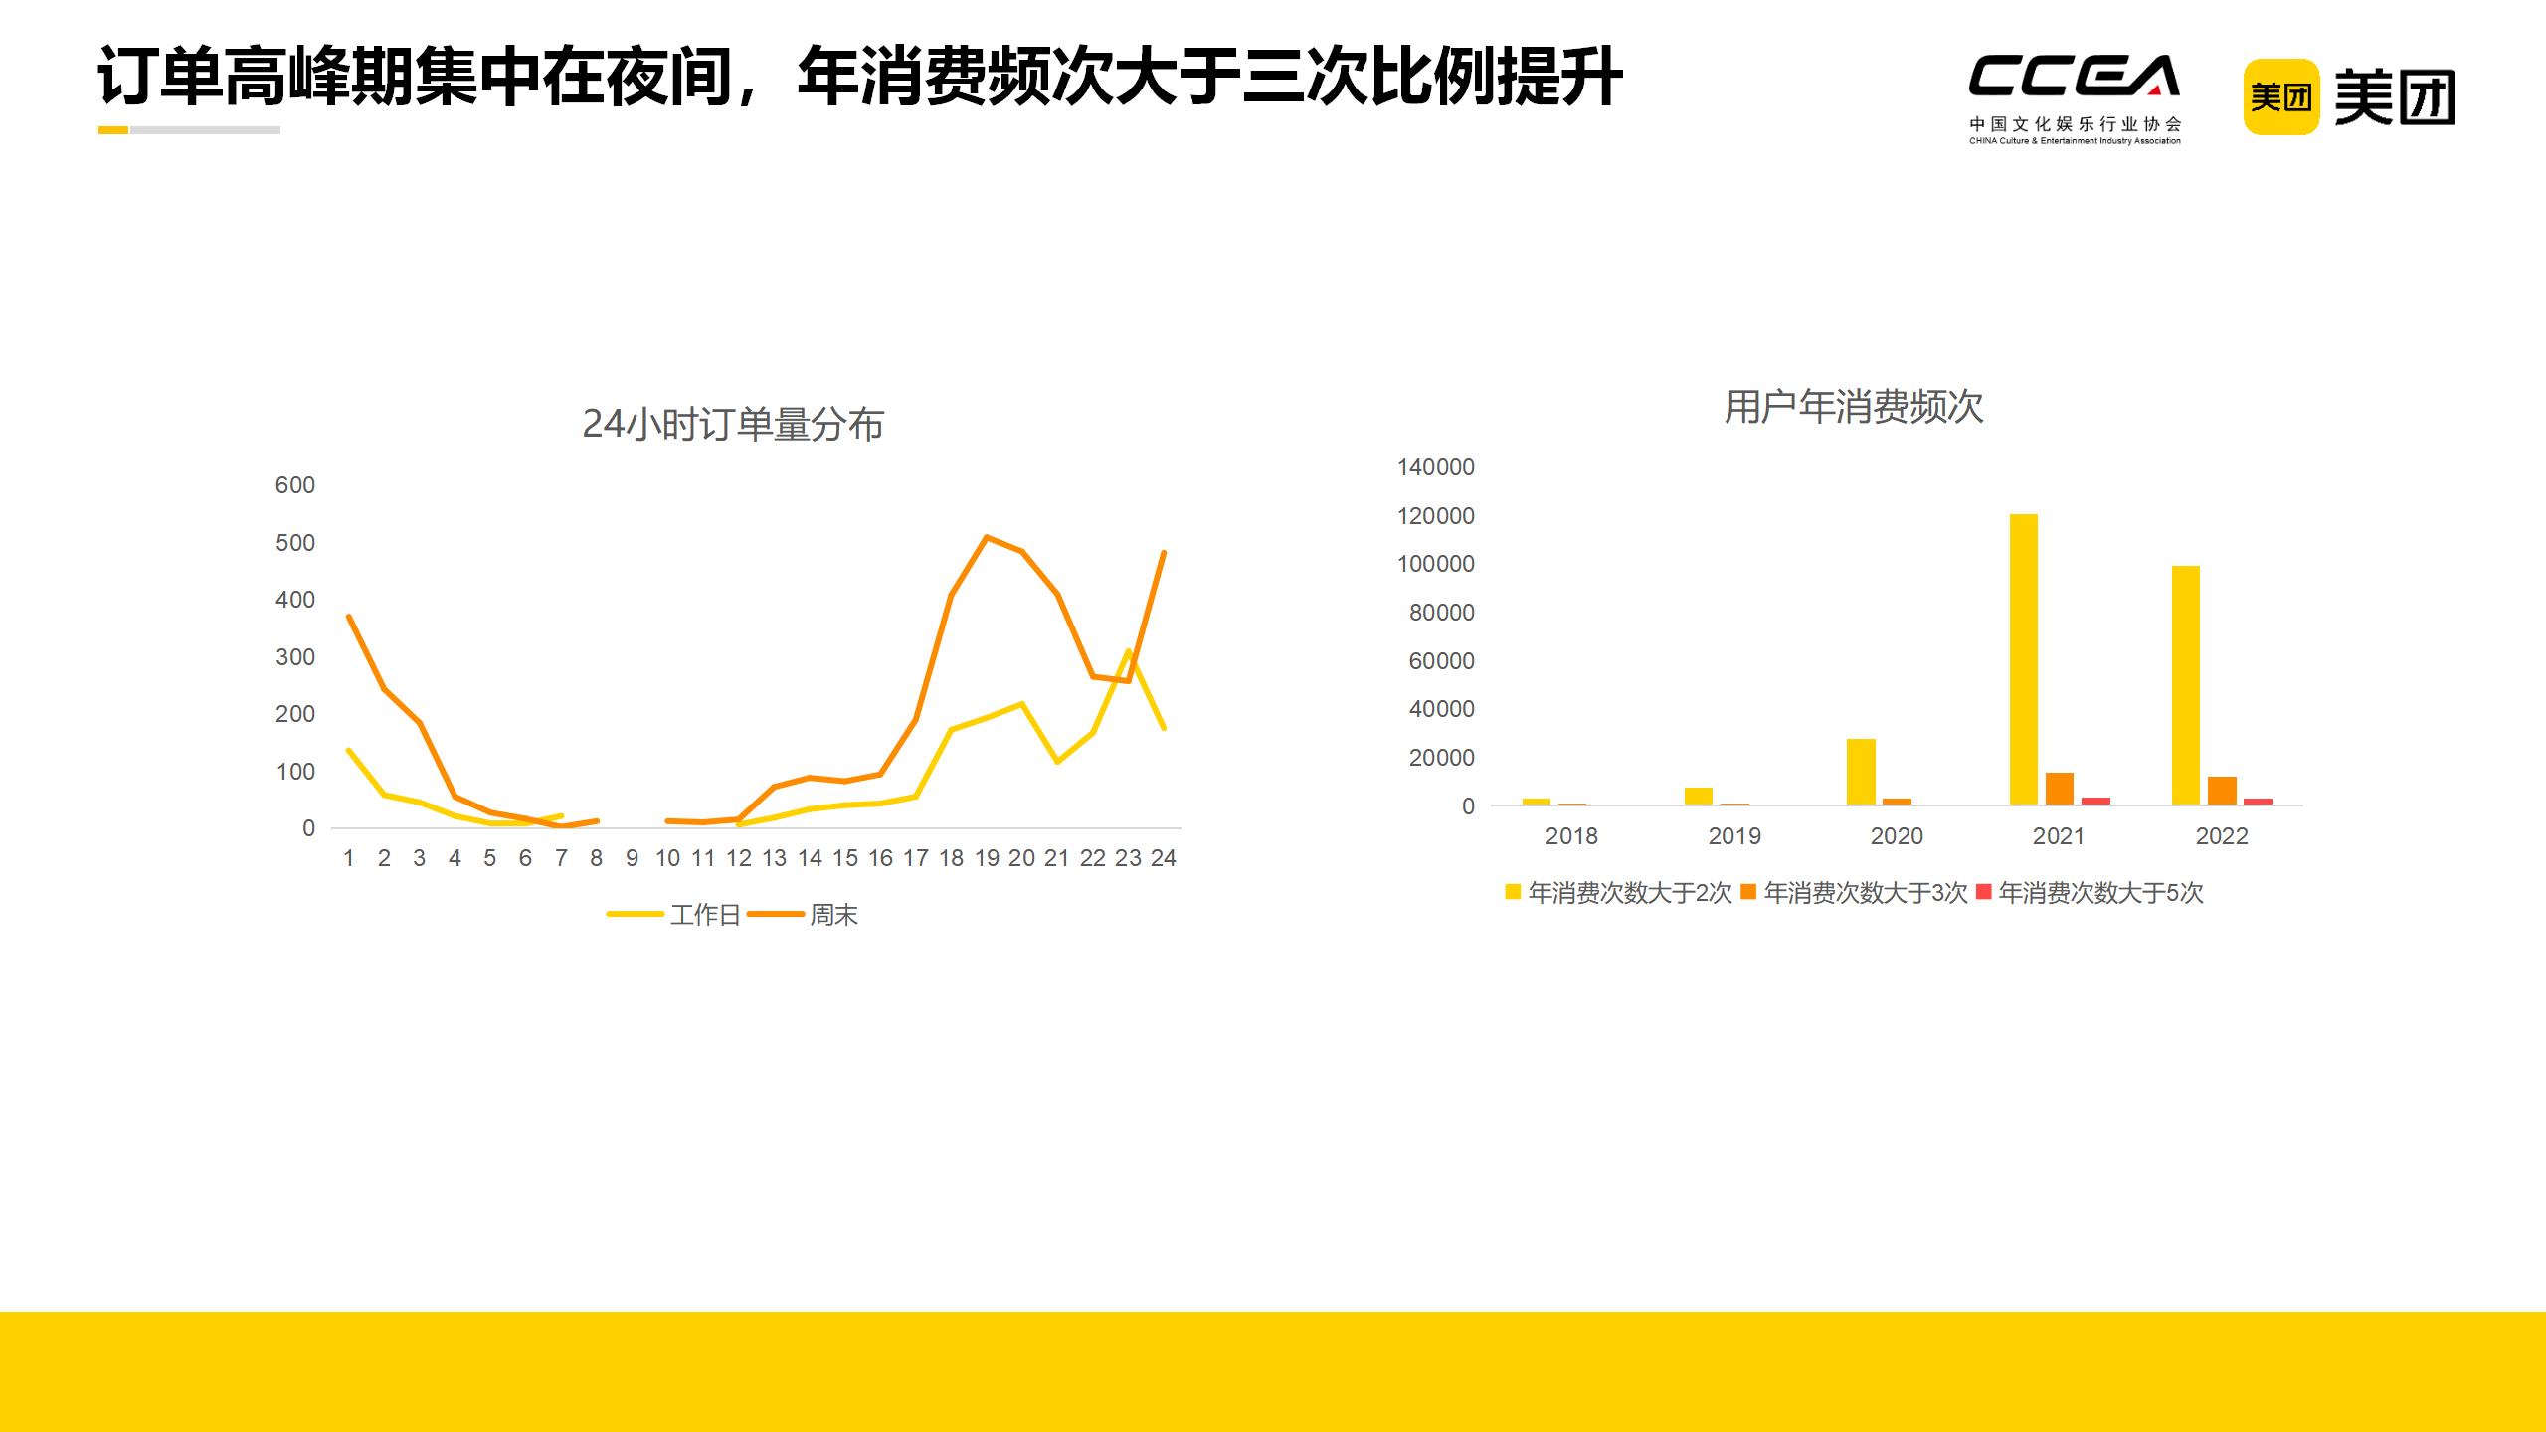Click the black Meituan wordmark text
Screen dimensions: 2546x1432
click(2394, 96)
